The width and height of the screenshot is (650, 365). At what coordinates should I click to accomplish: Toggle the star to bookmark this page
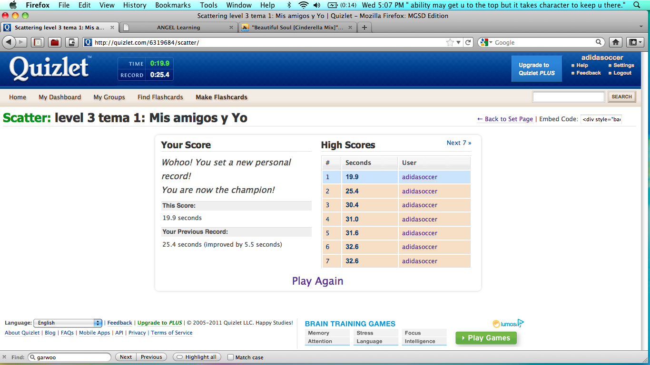[x=450, y=42]
